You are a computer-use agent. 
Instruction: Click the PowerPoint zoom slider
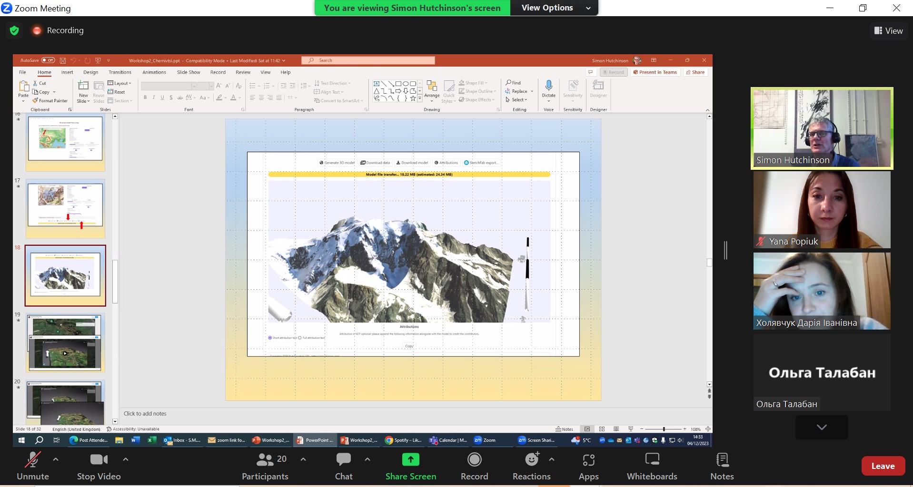(x=663, y=429)
